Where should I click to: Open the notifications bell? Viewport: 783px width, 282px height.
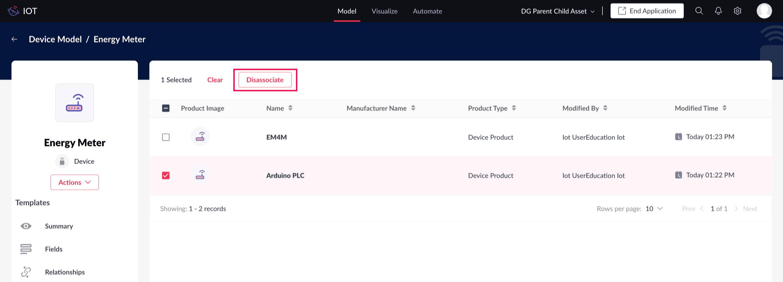[718, 11]
